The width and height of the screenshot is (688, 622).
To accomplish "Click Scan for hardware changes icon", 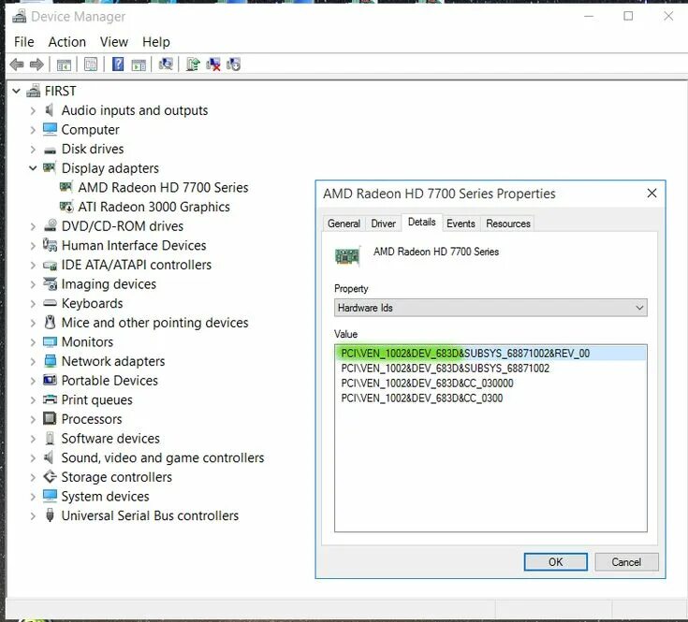I will coord(166,64).
